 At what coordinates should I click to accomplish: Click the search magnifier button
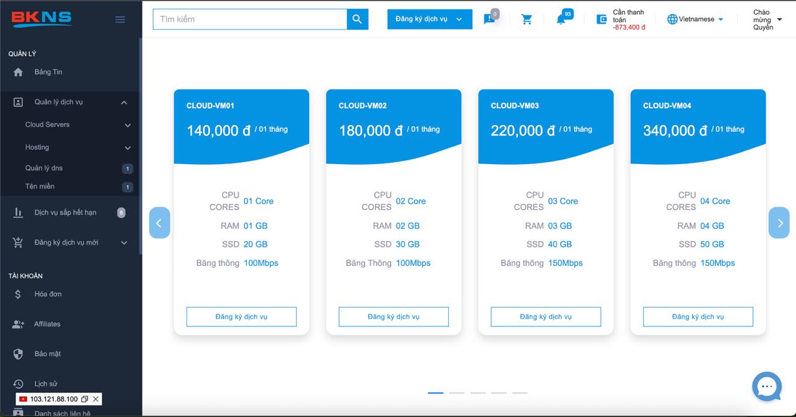tap(357, 19)
